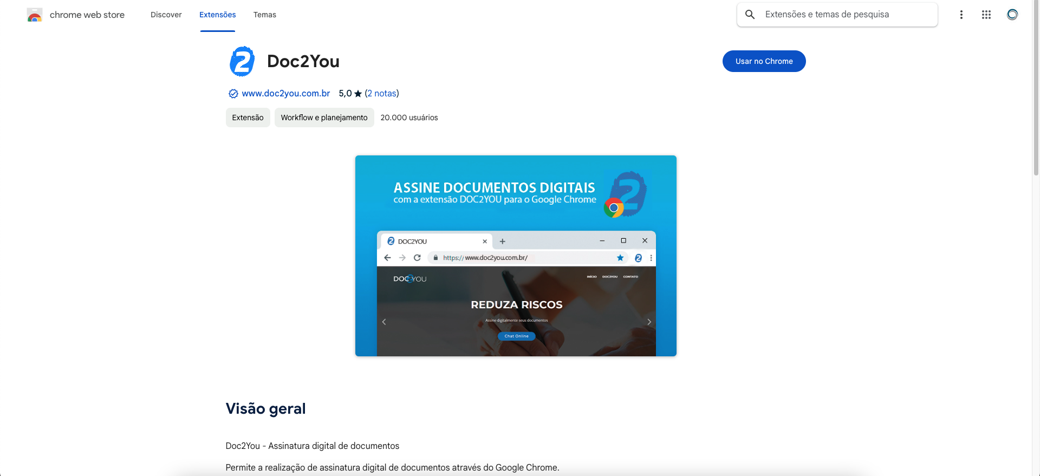Open the Discover tab
Viewport: 1040px width, 476px height.
pos(166,15)
